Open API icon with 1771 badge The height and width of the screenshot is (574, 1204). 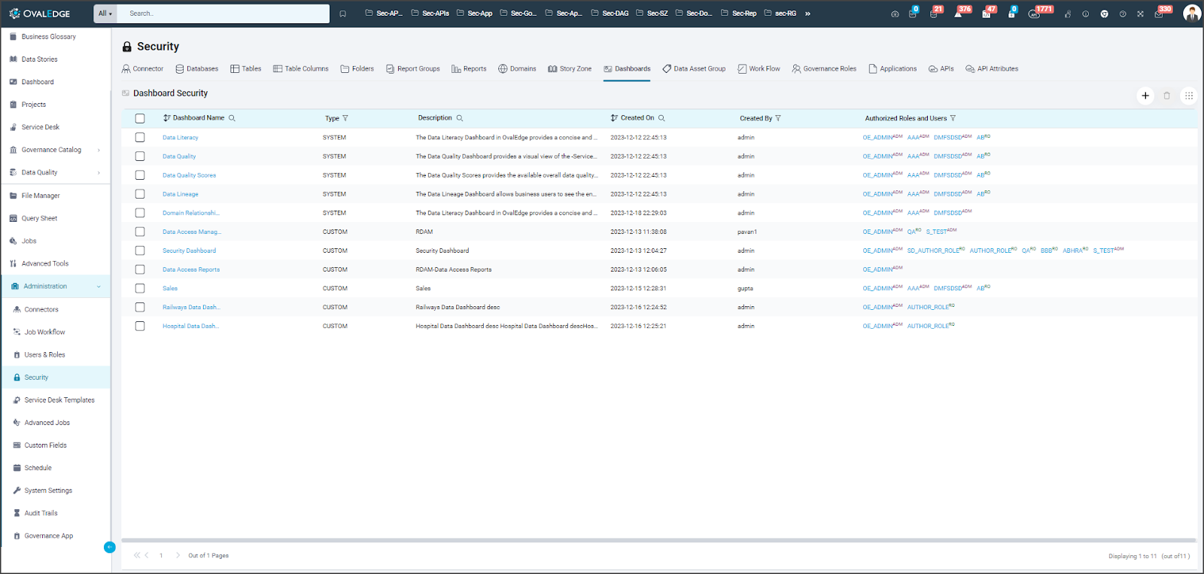pos(1035,14)
